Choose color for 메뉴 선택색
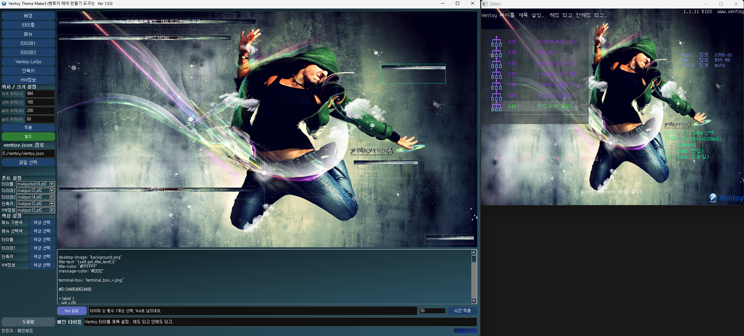Image resolution: width=744 pixels, height=336 pixels. [x=42, y=231]
